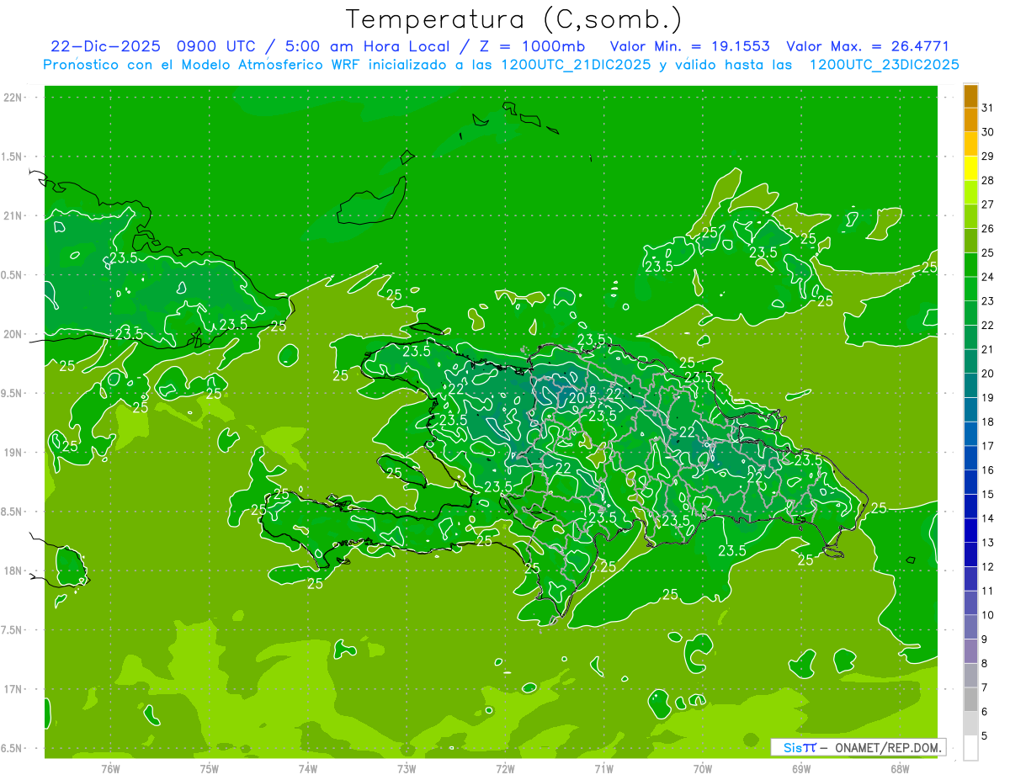Click the 20.5 contour label on the map

[583, 398]
